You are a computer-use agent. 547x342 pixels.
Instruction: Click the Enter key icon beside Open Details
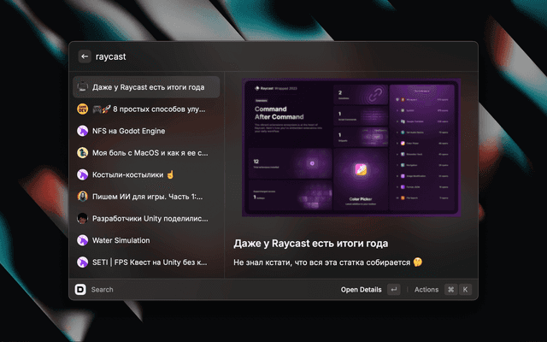pyautogui.click(x=393, y=290)
